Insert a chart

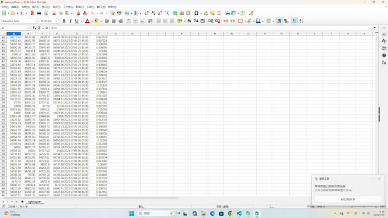(182, 13)
